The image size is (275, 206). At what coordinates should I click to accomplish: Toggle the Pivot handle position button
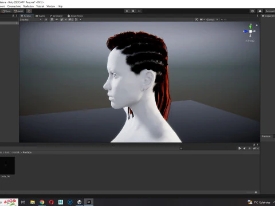pyautogui.click(x=6, y=11)
